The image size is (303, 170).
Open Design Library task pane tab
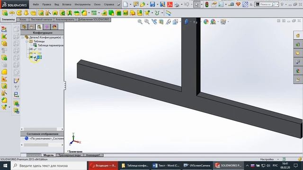298,44
